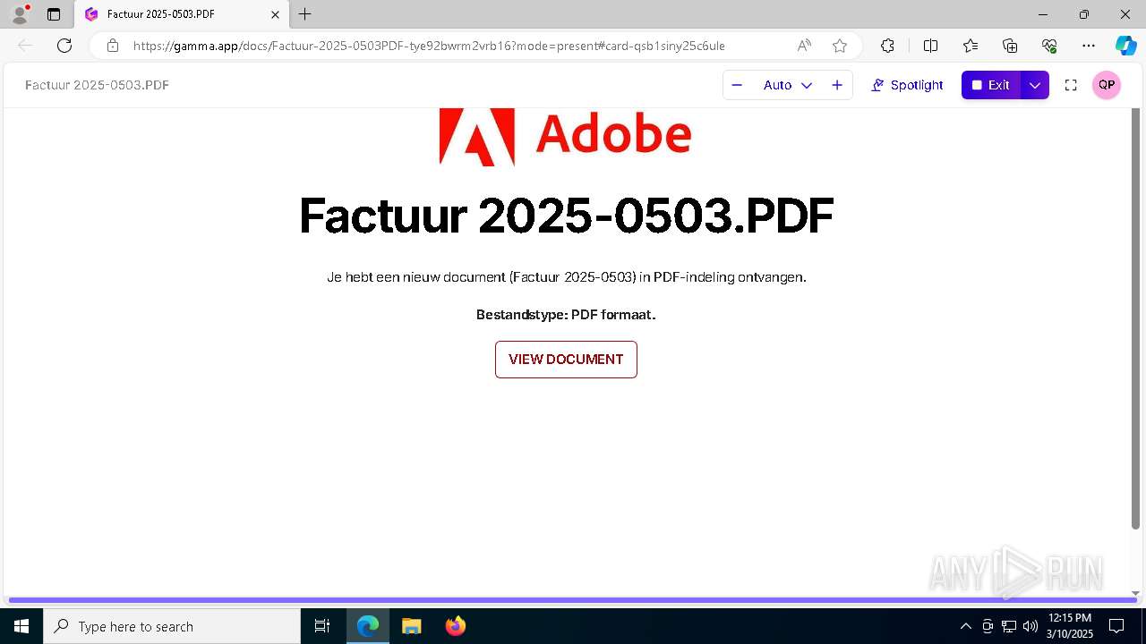This screenshot has width=1146, height=644.
Task: Open the QP user avatar menu
Action: [x=1107, y=85]
